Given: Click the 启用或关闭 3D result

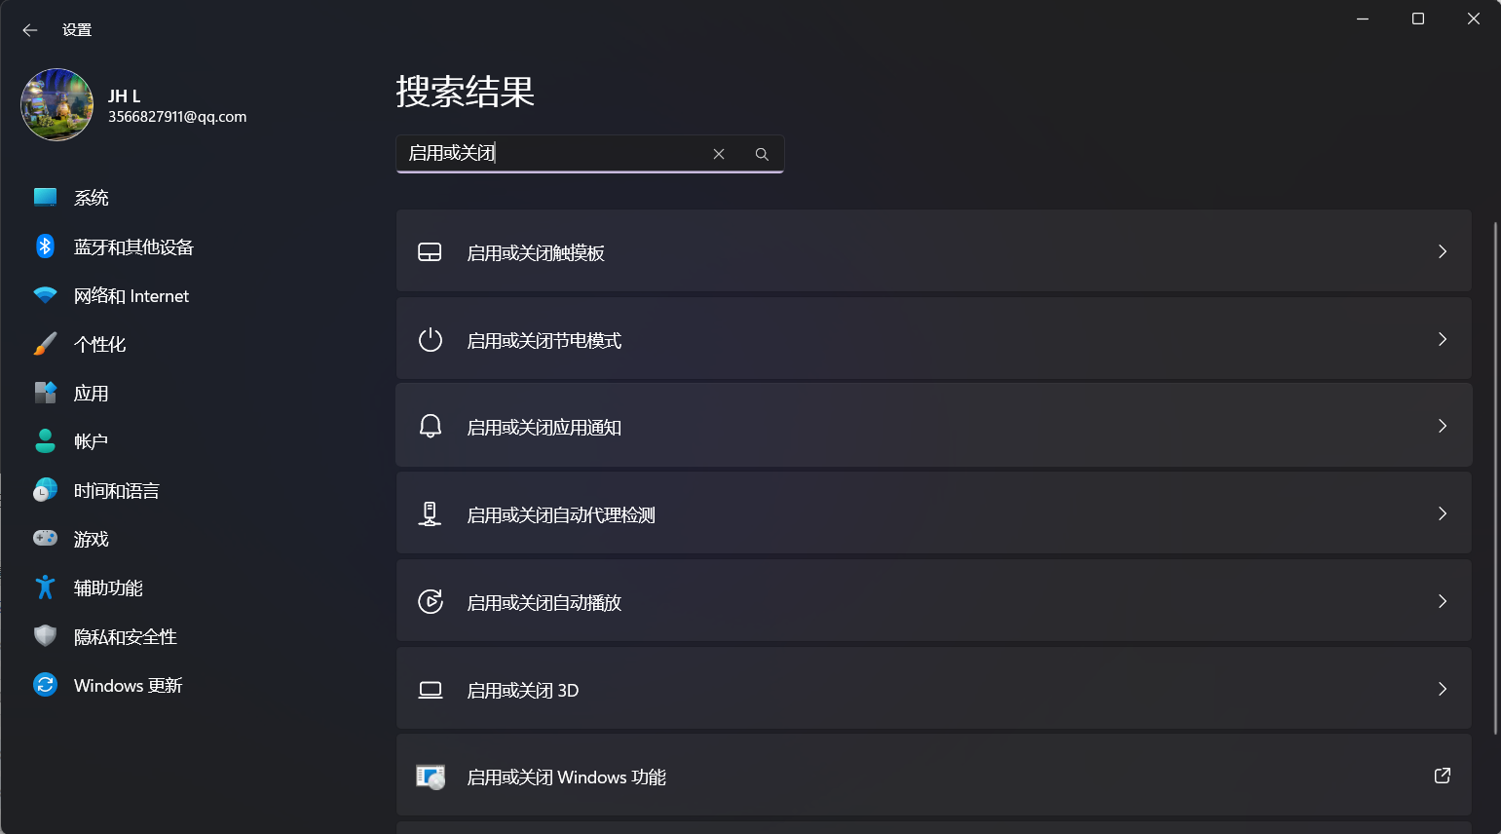Looking at the screenshot, I should tap(523, 690).
